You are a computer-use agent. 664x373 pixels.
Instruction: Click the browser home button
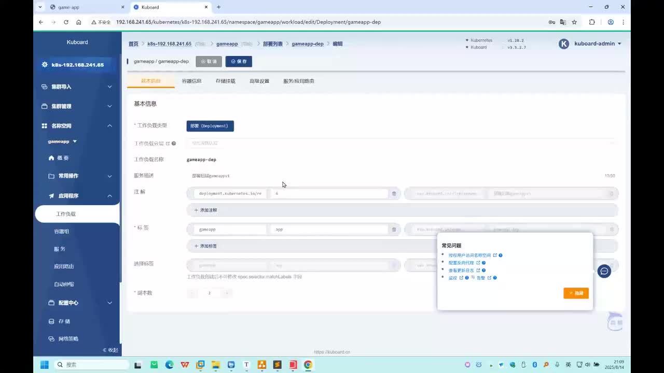click(79, 22)
